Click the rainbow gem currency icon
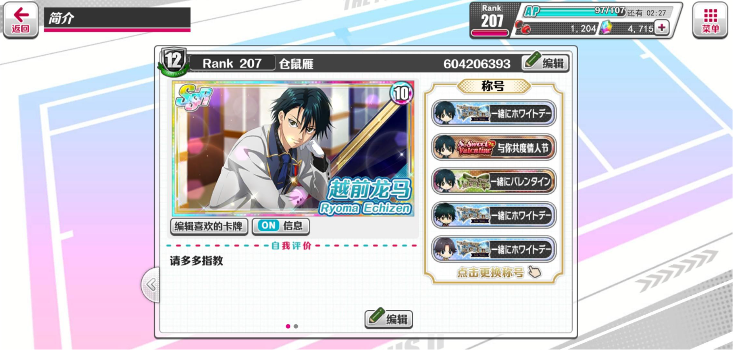This screenshot has height=350, width=734. pyautogui.click(x=606, y=29)
